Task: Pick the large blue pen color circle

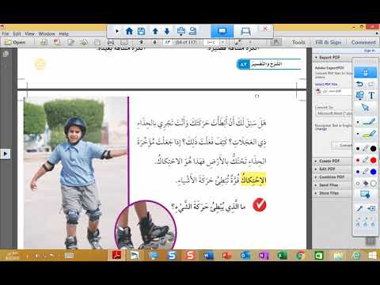Action: [x=373, y=172]
